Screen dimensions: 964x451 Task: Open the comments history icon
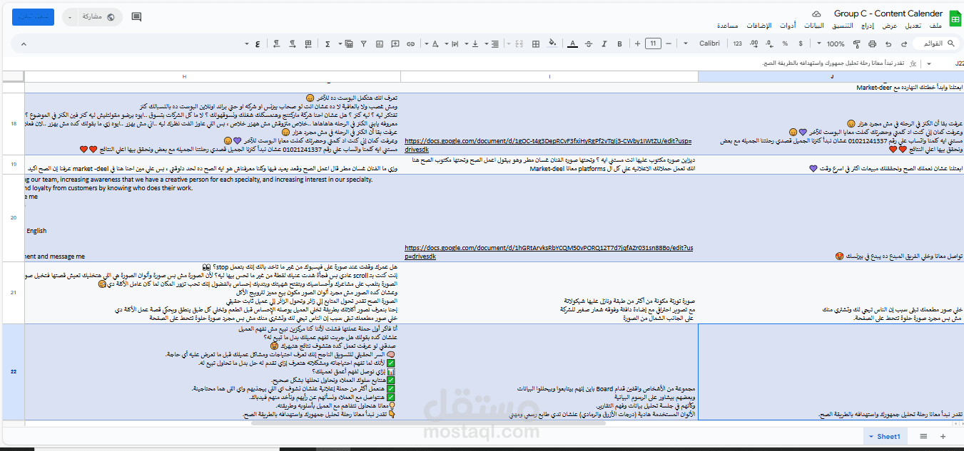coord(136,17)
